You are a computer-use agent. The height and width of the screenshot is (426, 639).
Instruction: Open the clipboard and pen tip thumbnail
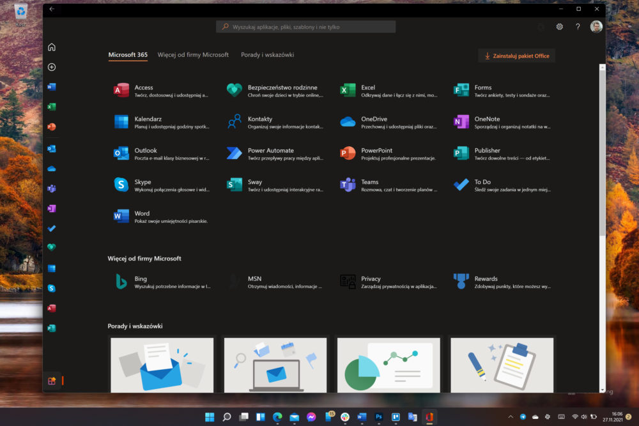(x=502, y=365)
